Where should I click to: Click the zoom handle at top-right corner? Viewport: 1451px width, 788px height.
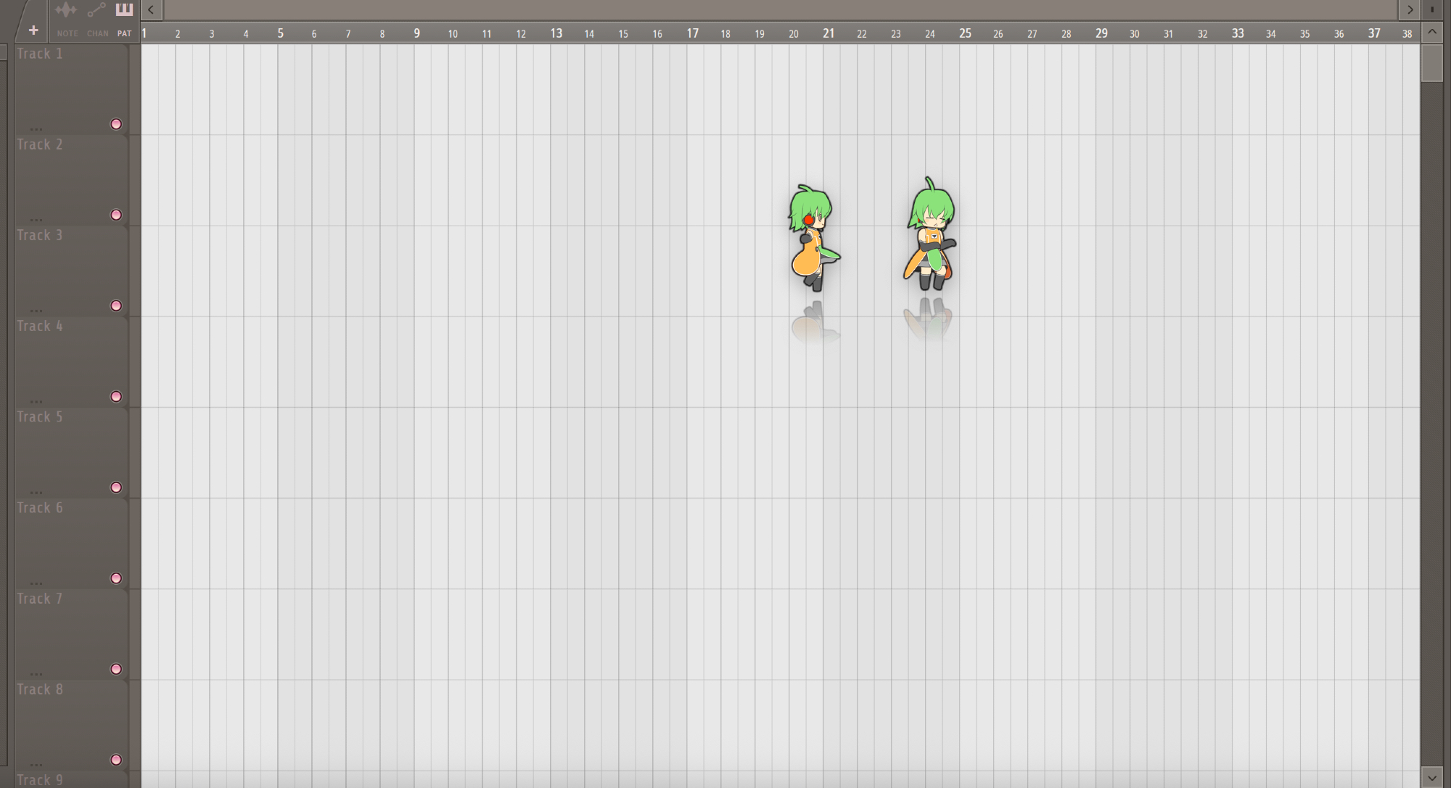coord(1432,9)
